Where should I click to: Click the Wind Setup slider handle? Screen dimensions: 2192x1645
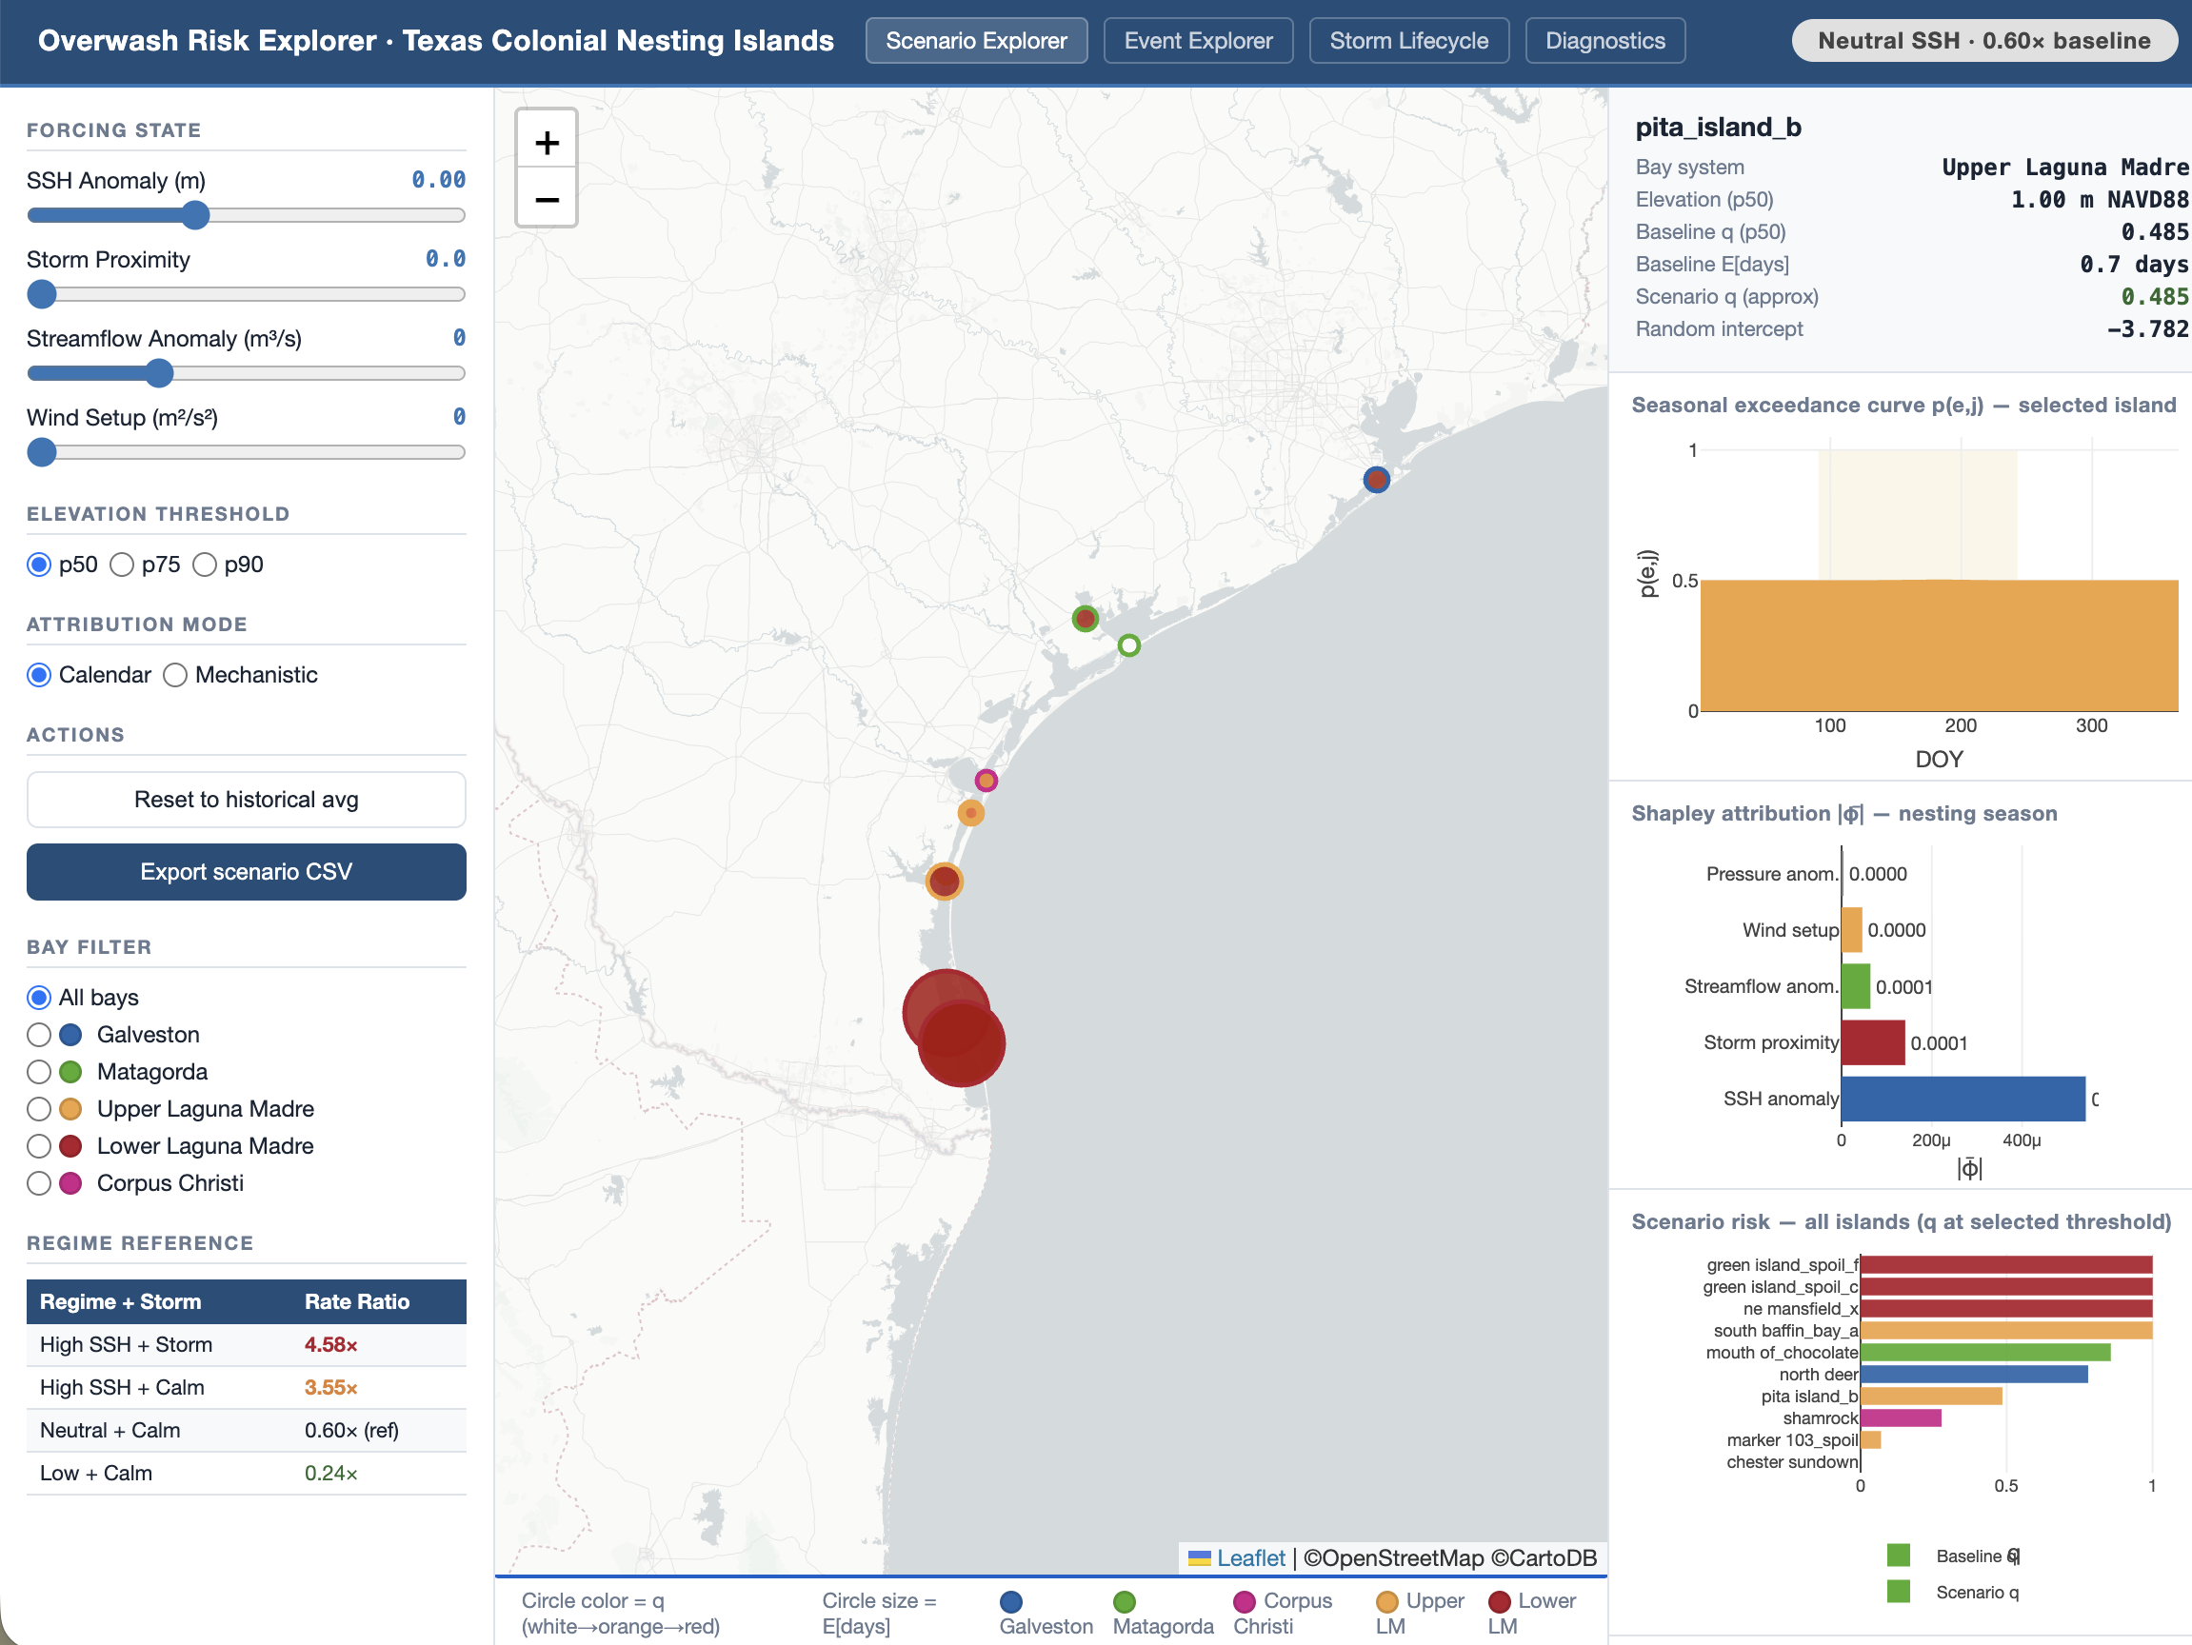point(42,452)
